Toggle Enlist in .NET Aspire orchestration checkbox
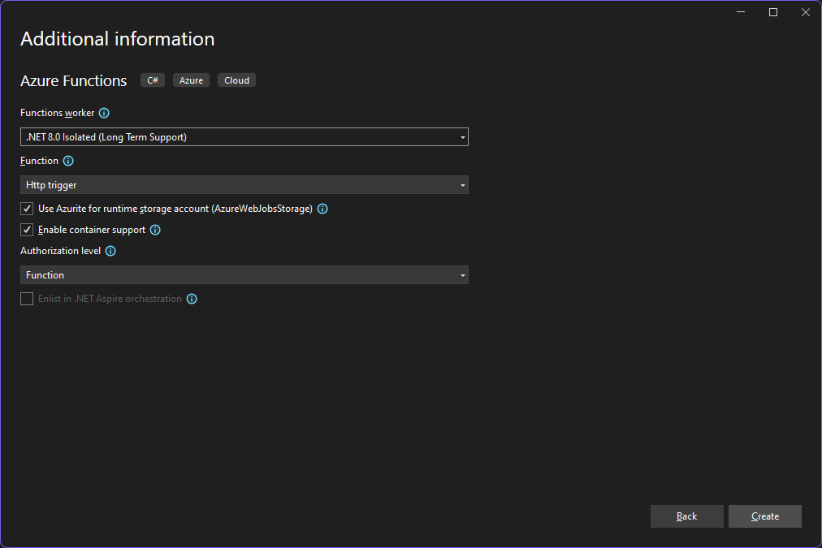Image resolution: width=822 pixels, height=548 pixels. pyautogui.click(x=28, y=299)
